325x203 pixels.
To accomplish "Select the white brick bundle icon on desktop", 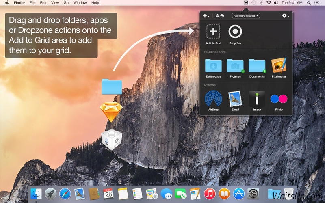I will point(112,139).
